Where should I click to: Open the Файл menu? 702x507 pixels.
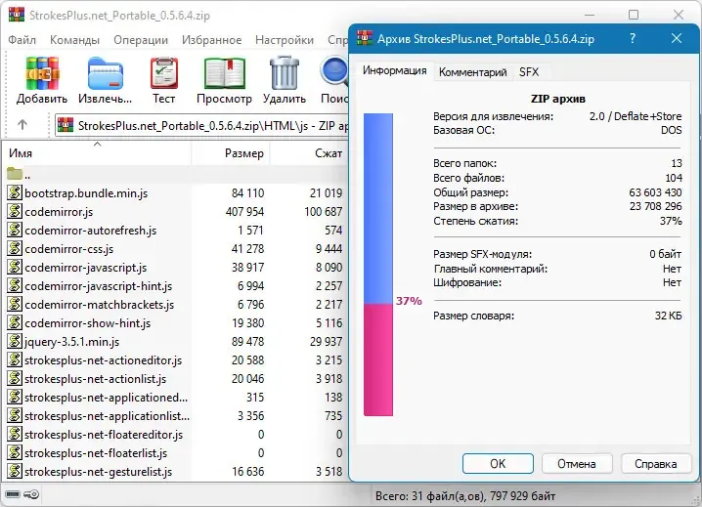(x=22, y=40)
